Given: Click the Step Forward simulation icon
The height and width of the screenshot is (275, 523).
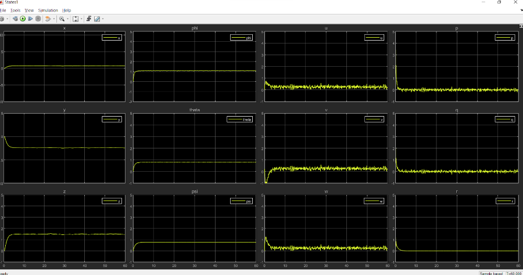Looking at the screenshot, I should (30, 19).
